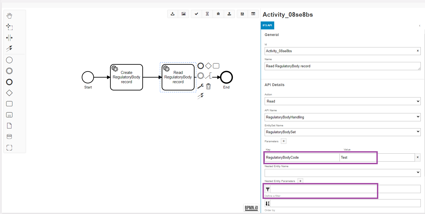
Task: Save diagram with floppy disk icon
Action: [x=242, y=14]
